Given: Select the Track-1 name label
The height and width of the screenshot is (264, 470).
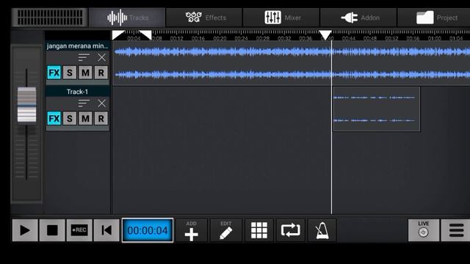Looking at the screenshot, I should pyautogui.click(x=77, y=92).
